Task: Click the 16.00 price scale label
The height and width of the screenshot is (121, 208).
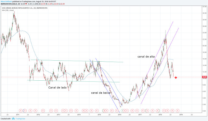Action: [204, 59]
